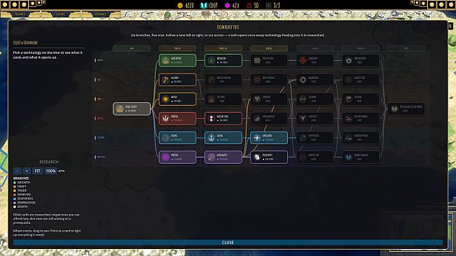Click the GROWTH branch legend entry
Screen dimensions: 456x256
22,183
